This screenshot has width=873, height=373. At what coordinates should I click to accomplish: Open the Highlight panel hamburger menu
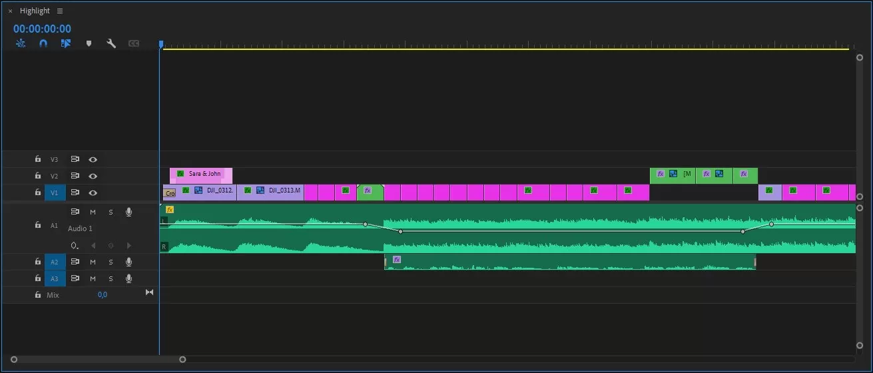60,11
